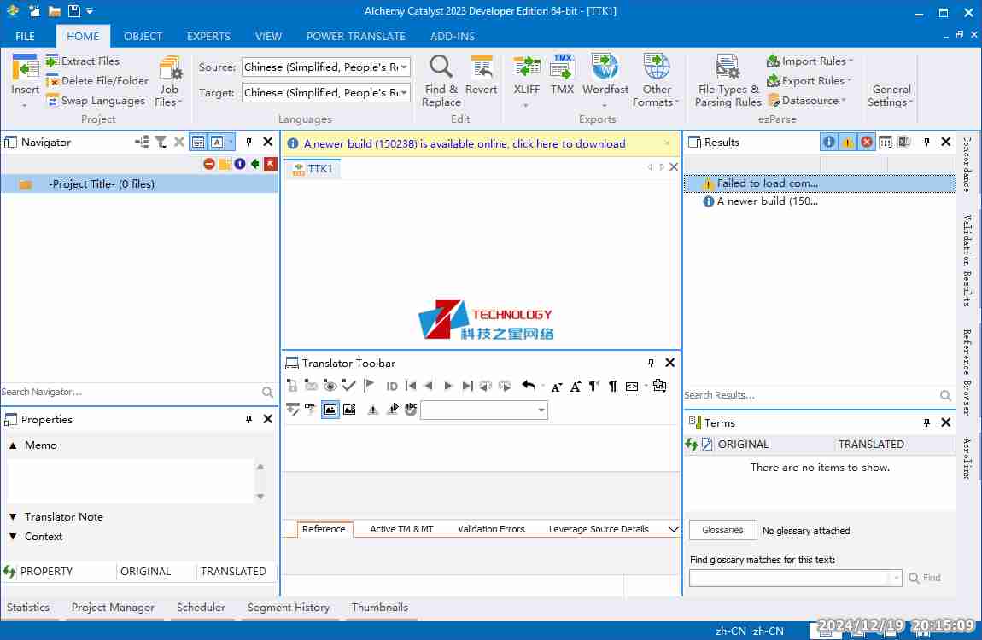Switch to the EXPERTS ribbon tab

point(208,37)
